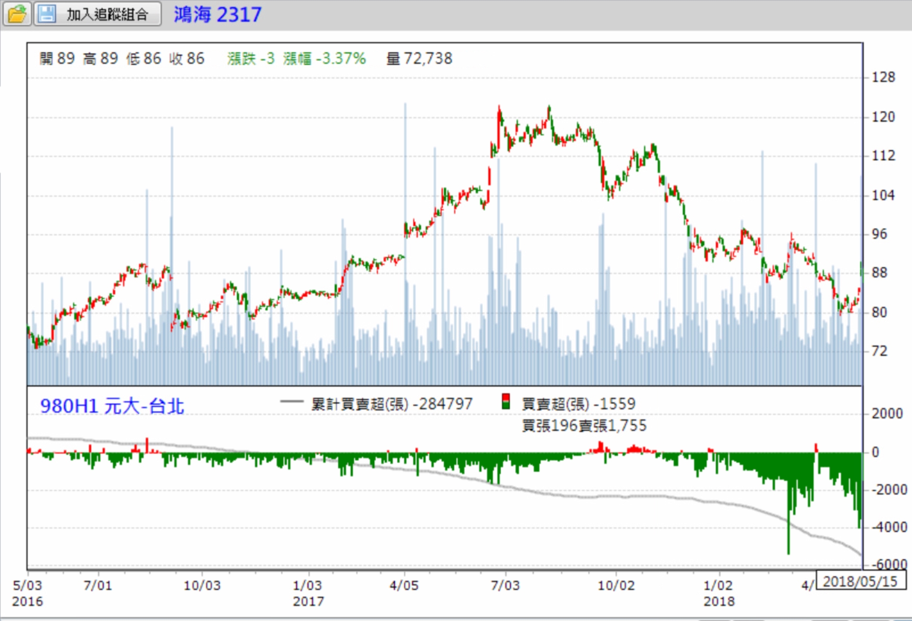Click the 104 price axis label

click(x=883, y=195)
